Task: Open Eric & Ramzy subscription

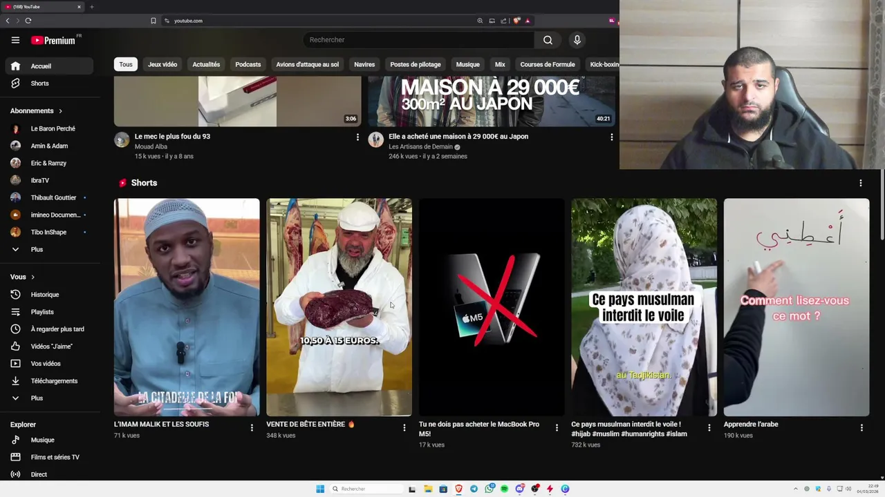Action: [x=48, y=163]
